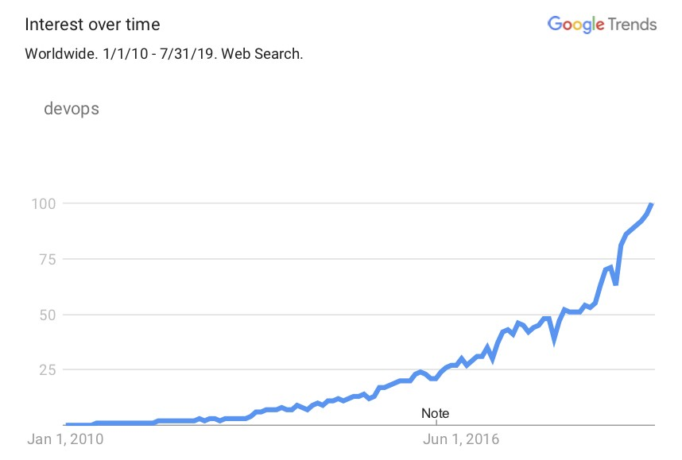
Task: Click the tick mark below Note
Action: 436,422
